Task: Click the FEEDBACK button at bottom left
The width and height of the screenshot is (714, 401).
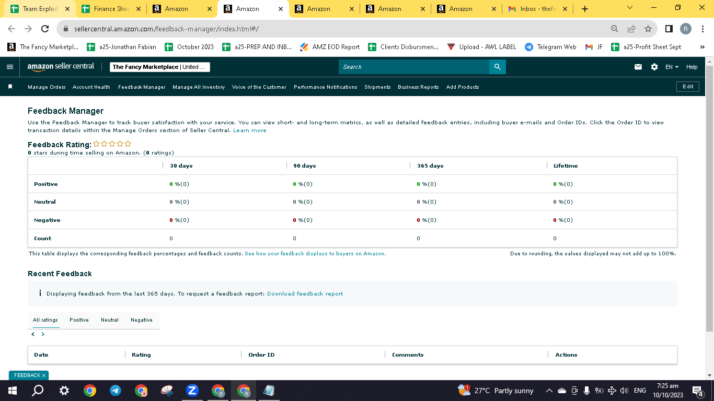Action: click(29, 375)
